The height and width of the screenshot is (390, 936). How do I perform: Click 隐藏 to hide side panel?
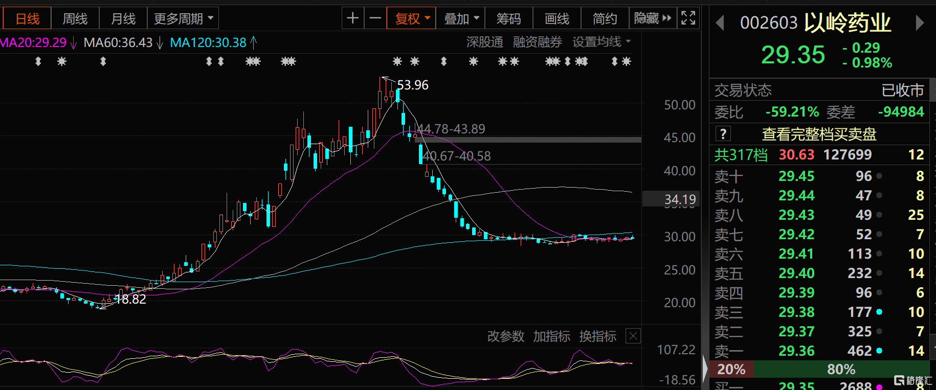pyautogui.click(x=653, y=18)
